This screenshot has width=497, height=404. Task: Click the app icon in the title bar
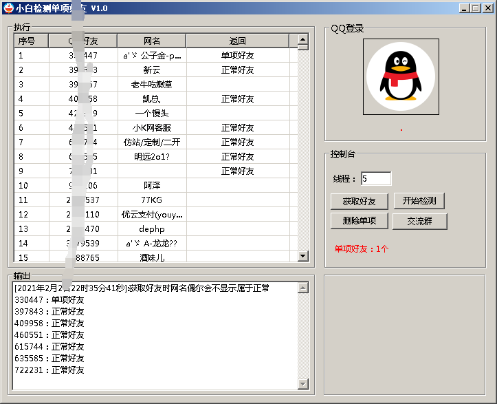click(x=8, y=8)
